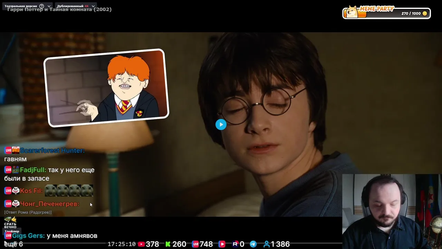
Task: Click the "СРАТЬ ВЕЧНО" sticker emote
Action: coord(10,222)
